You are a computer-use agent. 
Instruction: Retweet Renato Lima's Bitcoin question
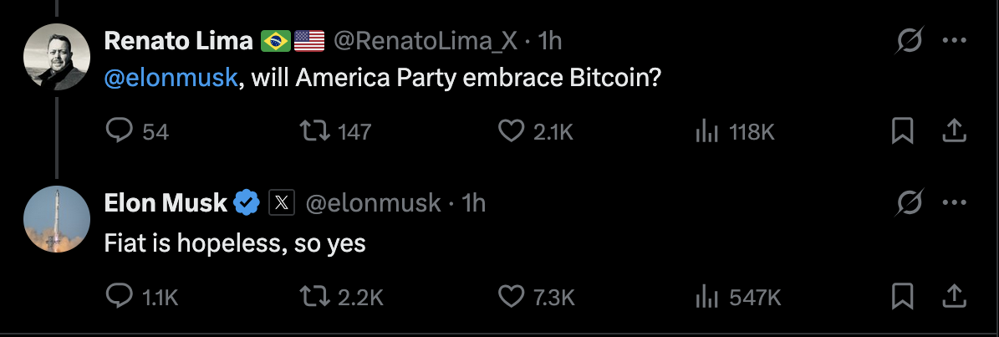tap(313, 132)
